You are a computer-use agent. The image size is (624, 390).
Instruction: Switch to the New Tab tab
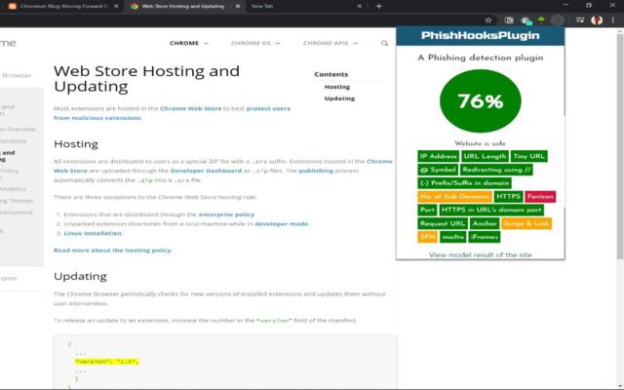[306, 6]
